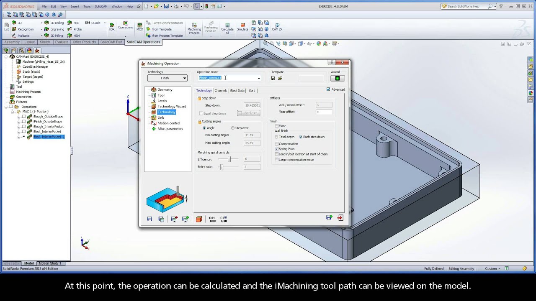Screen dimensions: 536x301
Task: Collapse the MAC 1 (1-Position) node
Action: [12, 112]
